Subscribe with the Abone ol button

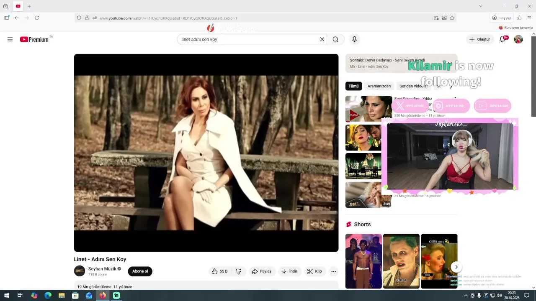[x=140, y=271]
